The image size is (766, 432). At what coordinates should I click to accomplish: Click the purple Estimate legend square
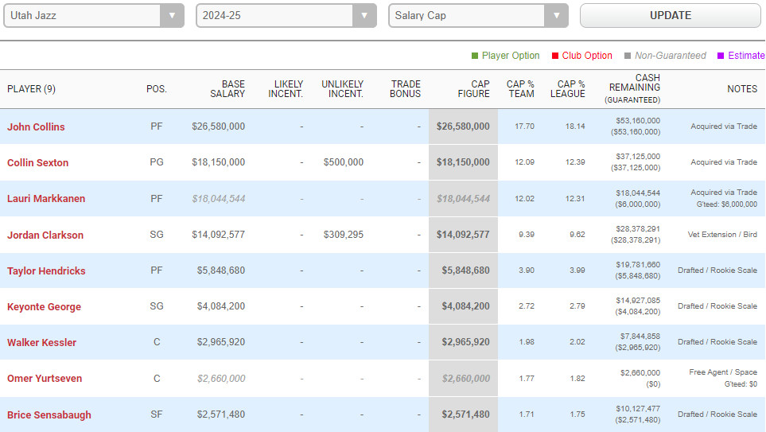tap(721, 56)
